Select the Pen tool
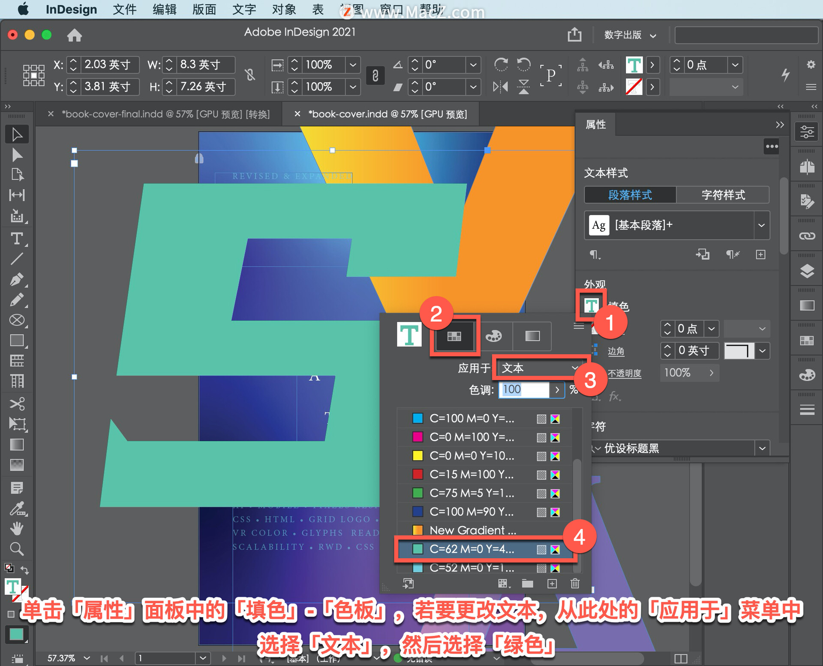This screenshot has height=666, width=823. pos(16,279)
